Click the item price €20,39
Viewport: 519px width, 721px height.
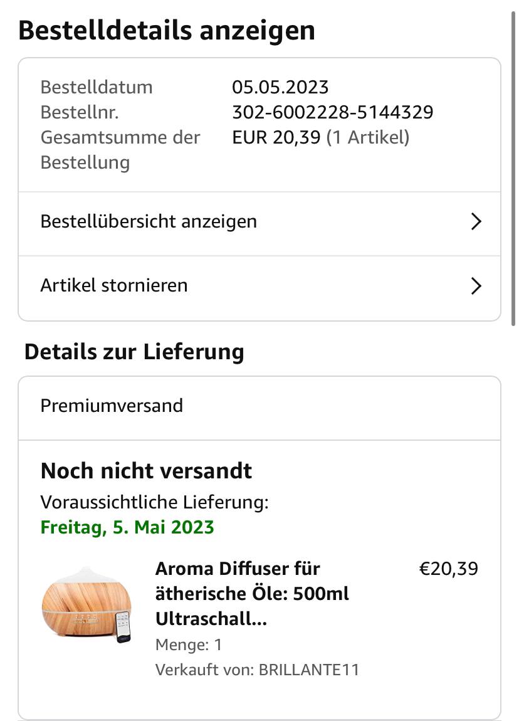(x=448, y=569)
